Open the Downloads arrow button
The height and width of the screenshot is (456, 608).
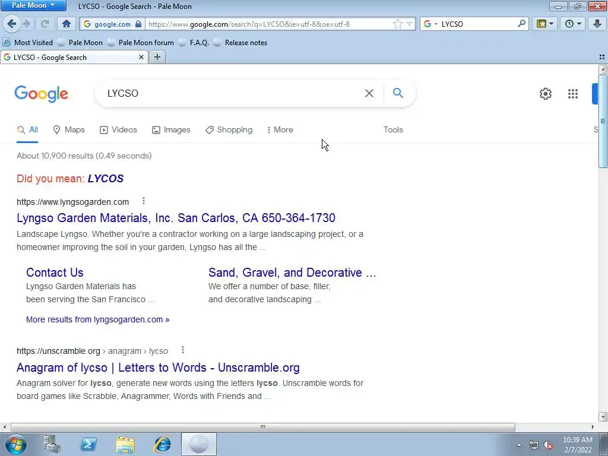click(x=597, y=24)
